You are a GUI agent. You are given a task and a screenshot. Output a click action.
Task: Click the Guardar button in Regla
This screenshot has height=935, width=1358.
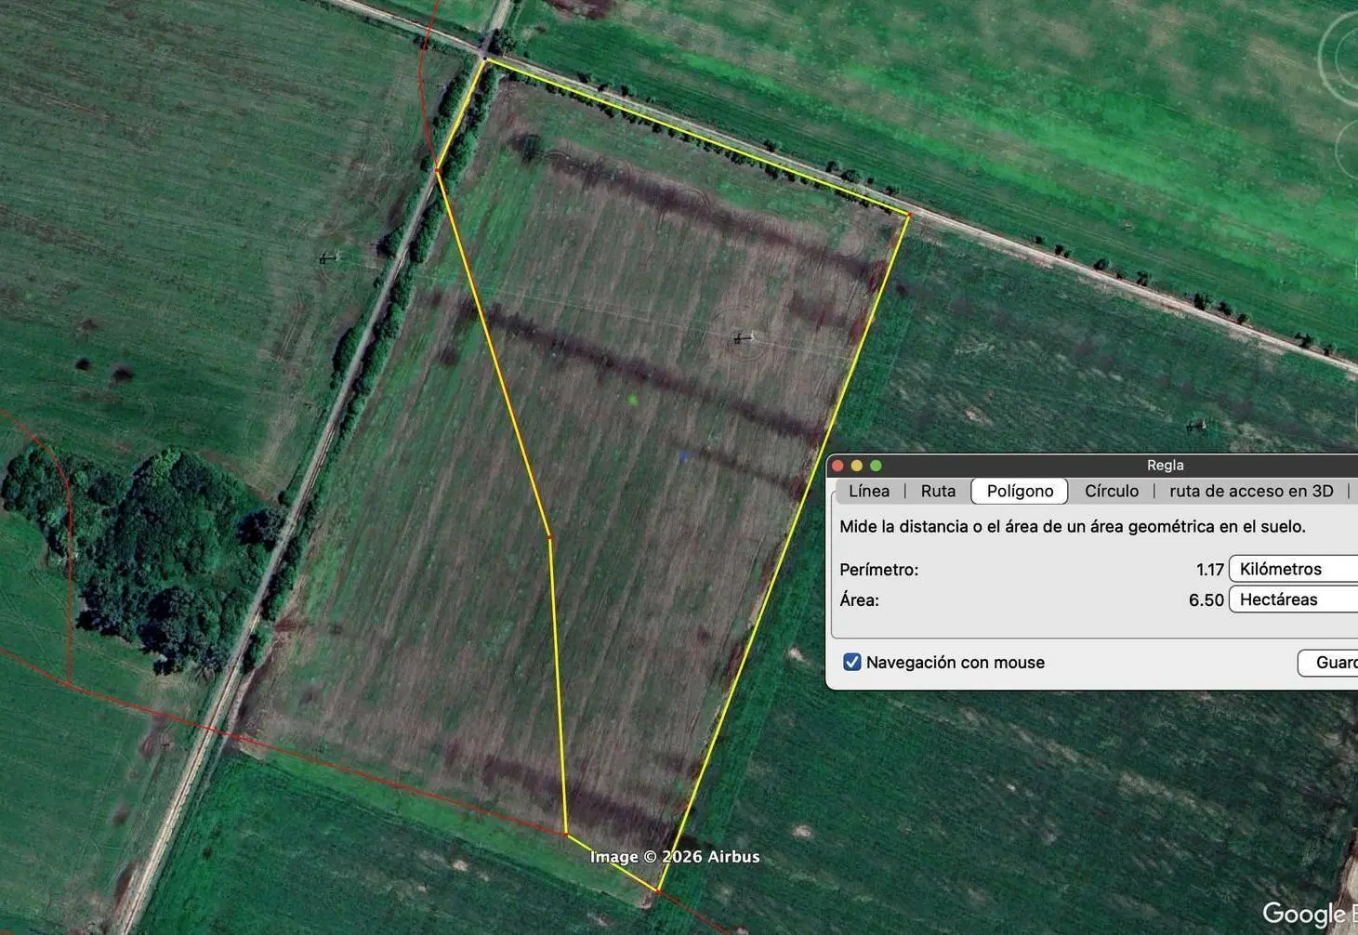pos(1328,663)
